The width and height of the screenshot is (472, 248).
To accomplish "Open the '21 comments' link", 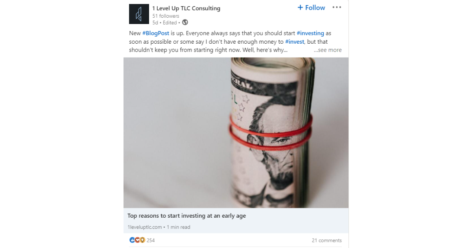I will coord(327,241).
